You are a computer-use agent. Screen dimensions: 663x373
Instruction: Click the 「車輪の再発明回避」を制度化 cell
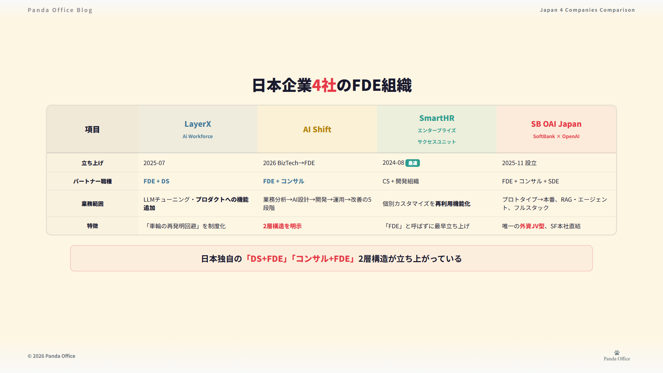[198, 226]
